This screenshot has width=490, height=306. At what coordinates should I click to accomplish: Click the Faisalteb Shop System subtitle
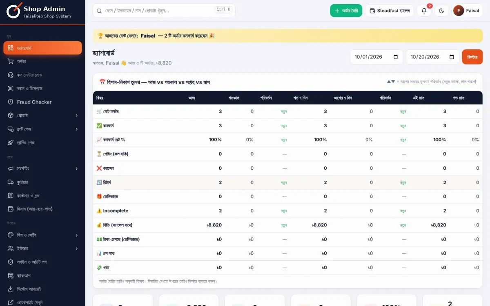47,16
